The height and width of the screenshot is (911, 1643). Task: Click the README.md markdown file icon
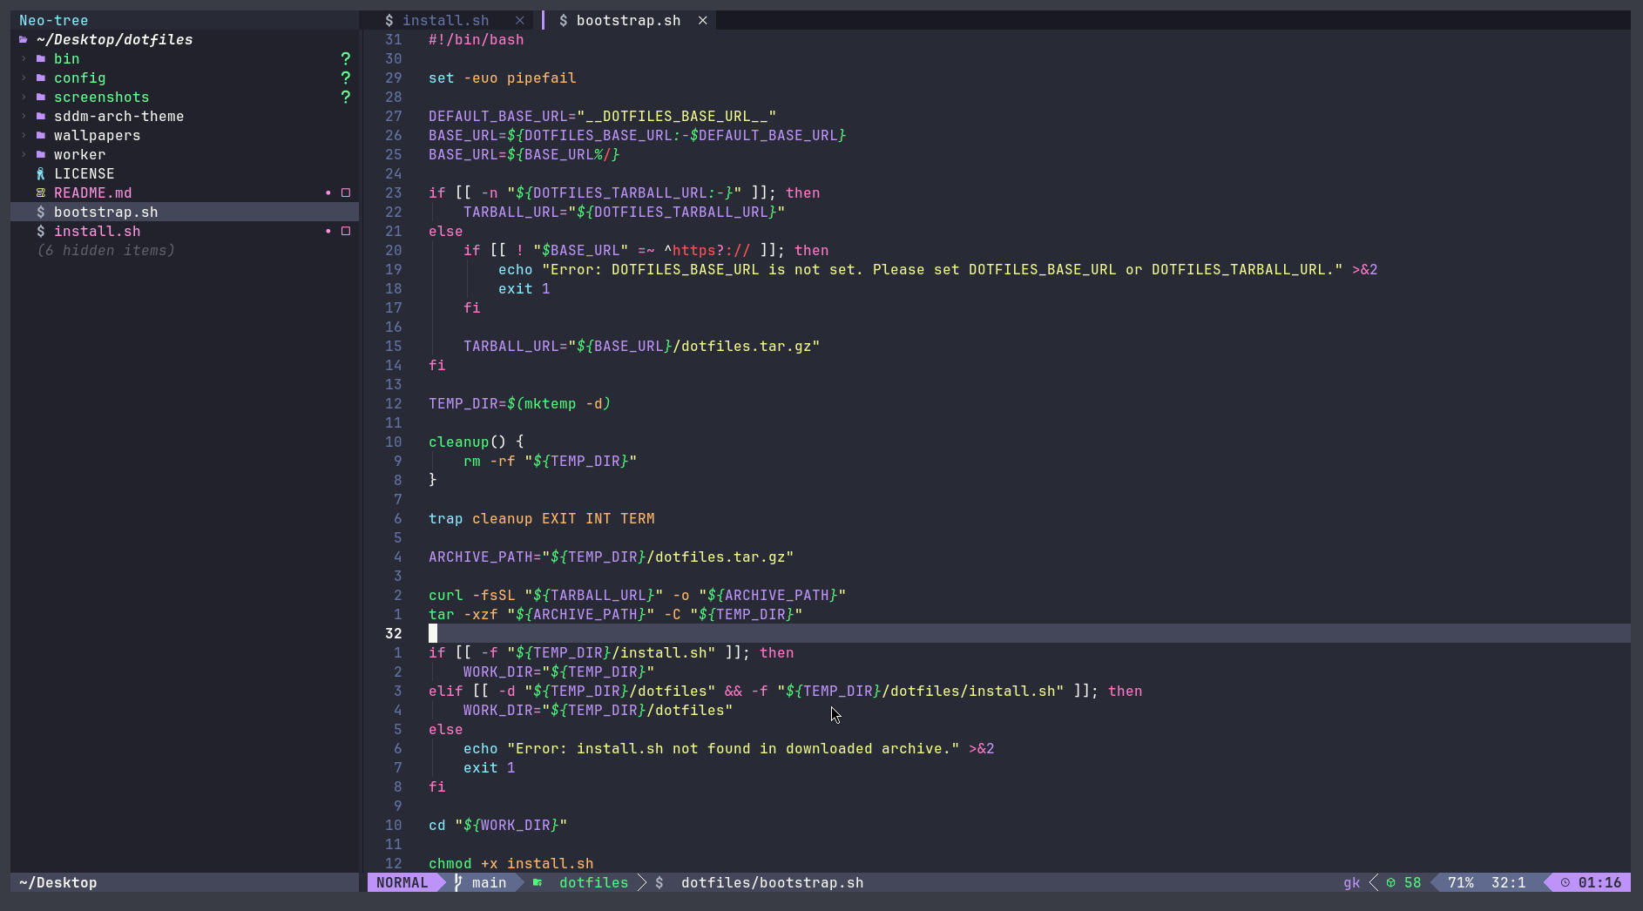[x=41, y=193]
